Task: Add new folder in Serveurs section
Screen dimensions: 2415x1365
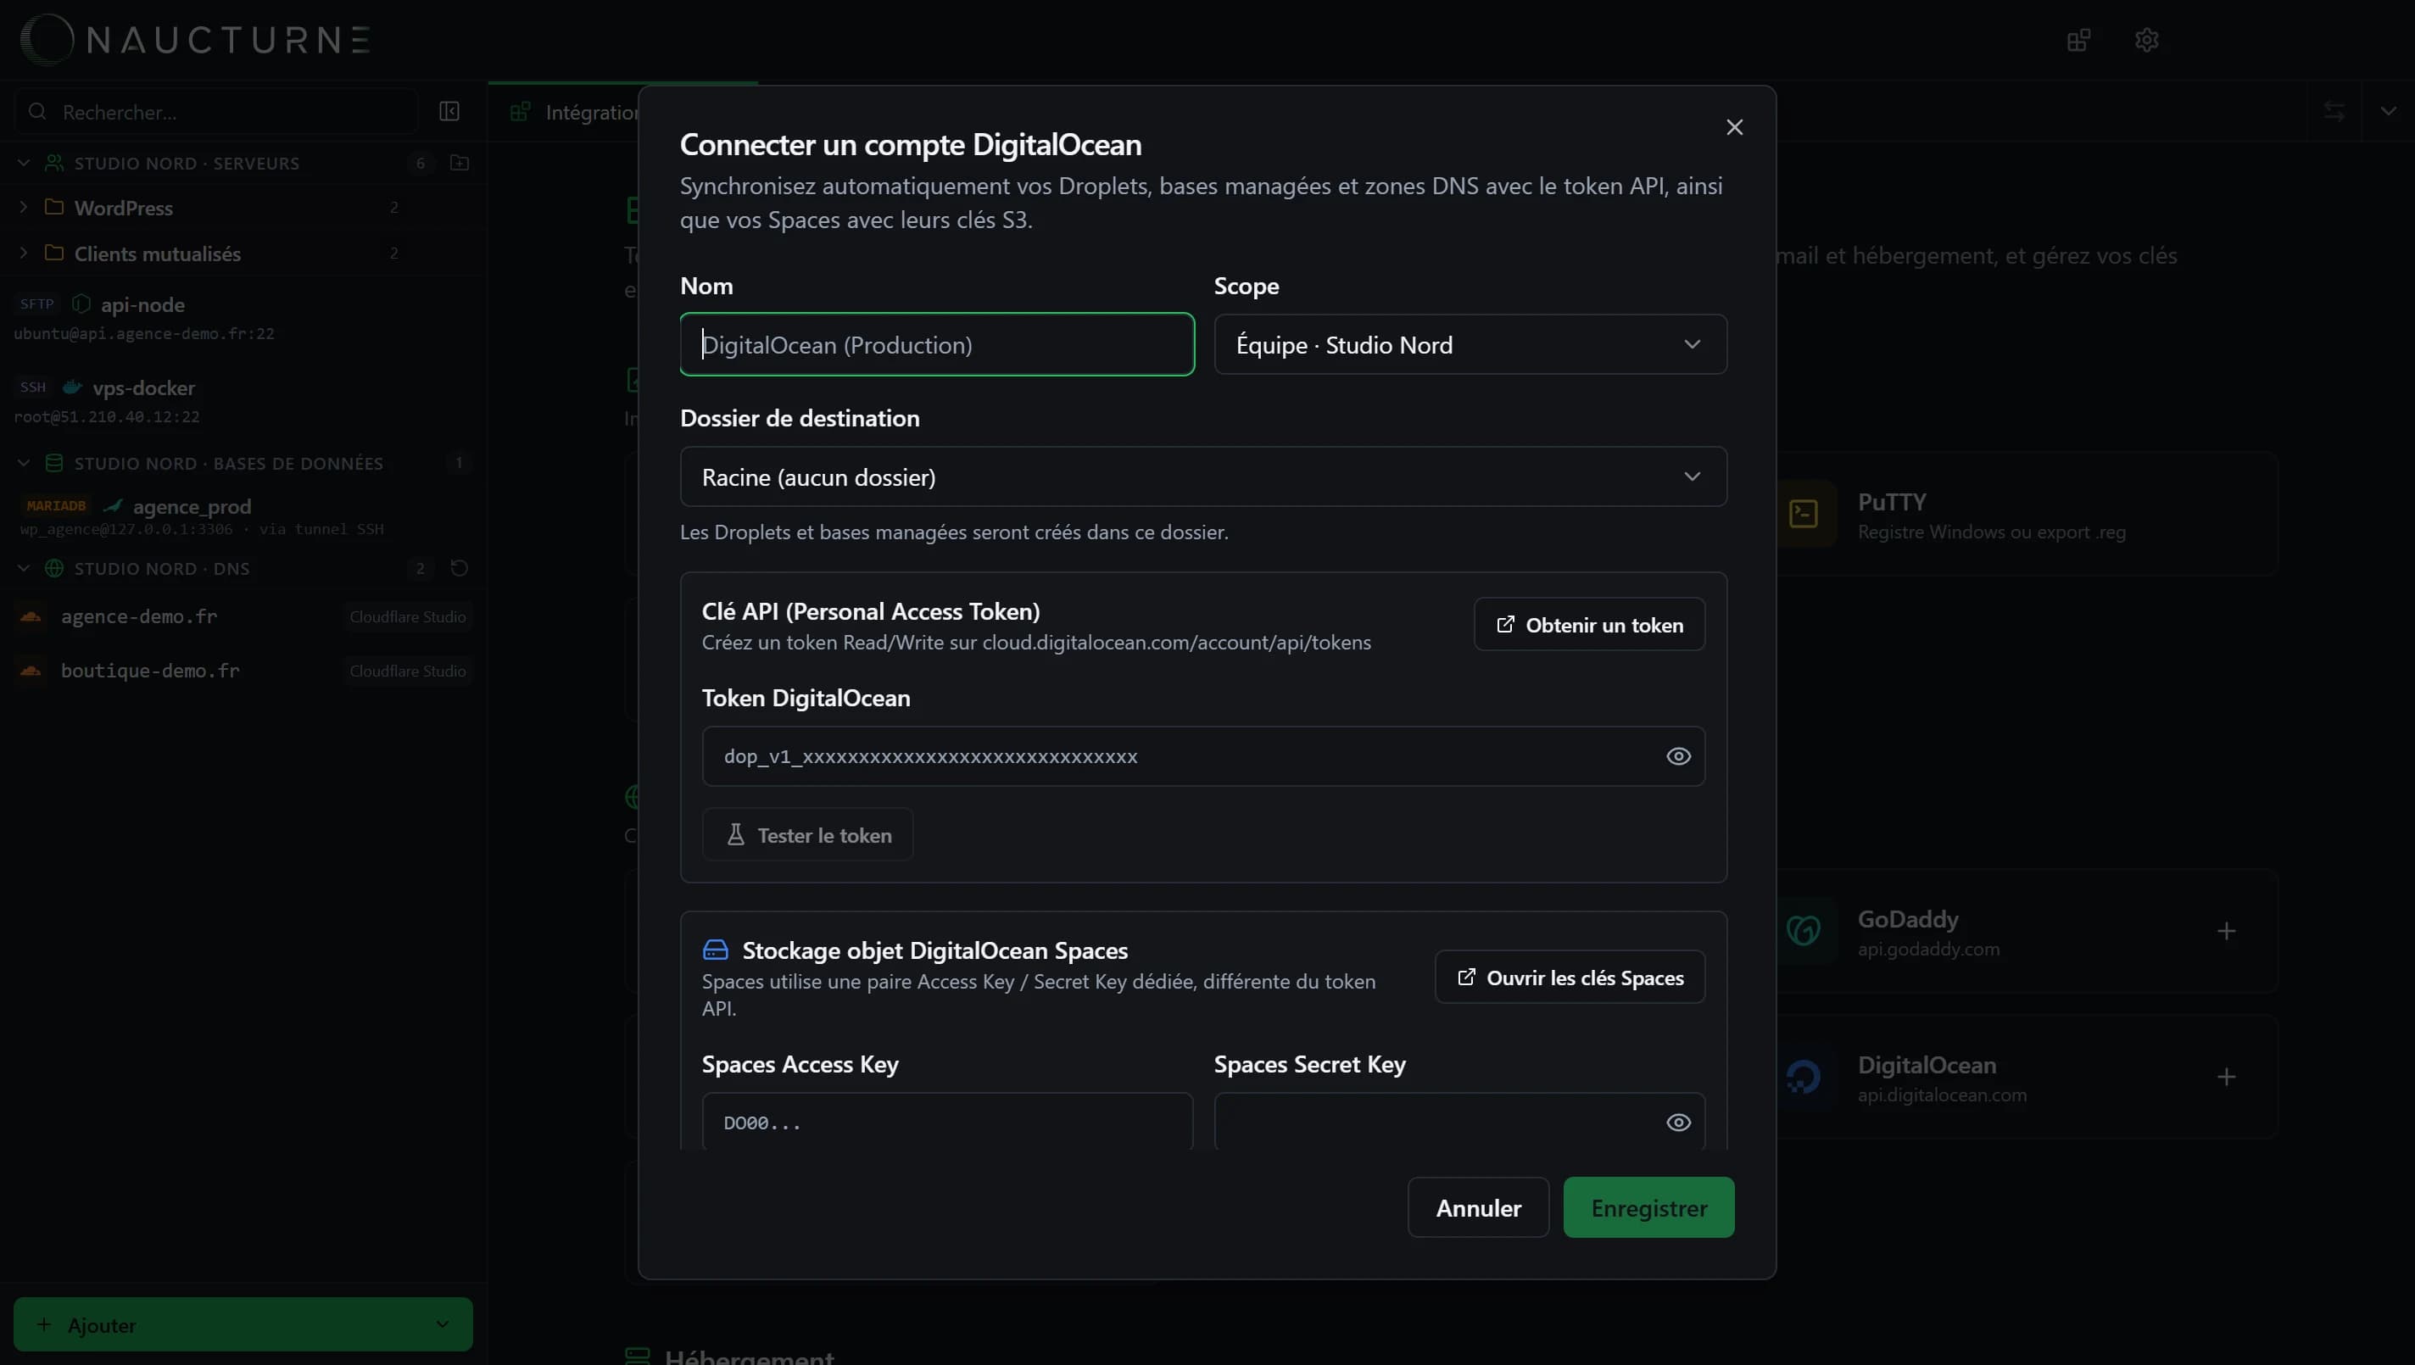Action: point(460,162)
